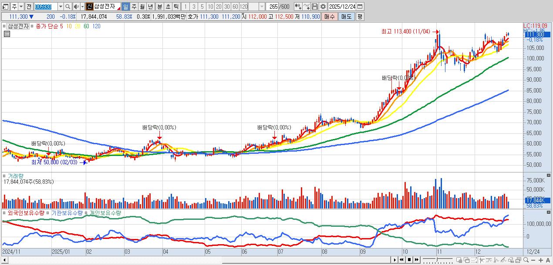
Task: Select interval 1 button
Action: pyautogui.click(x=185, y=7)
